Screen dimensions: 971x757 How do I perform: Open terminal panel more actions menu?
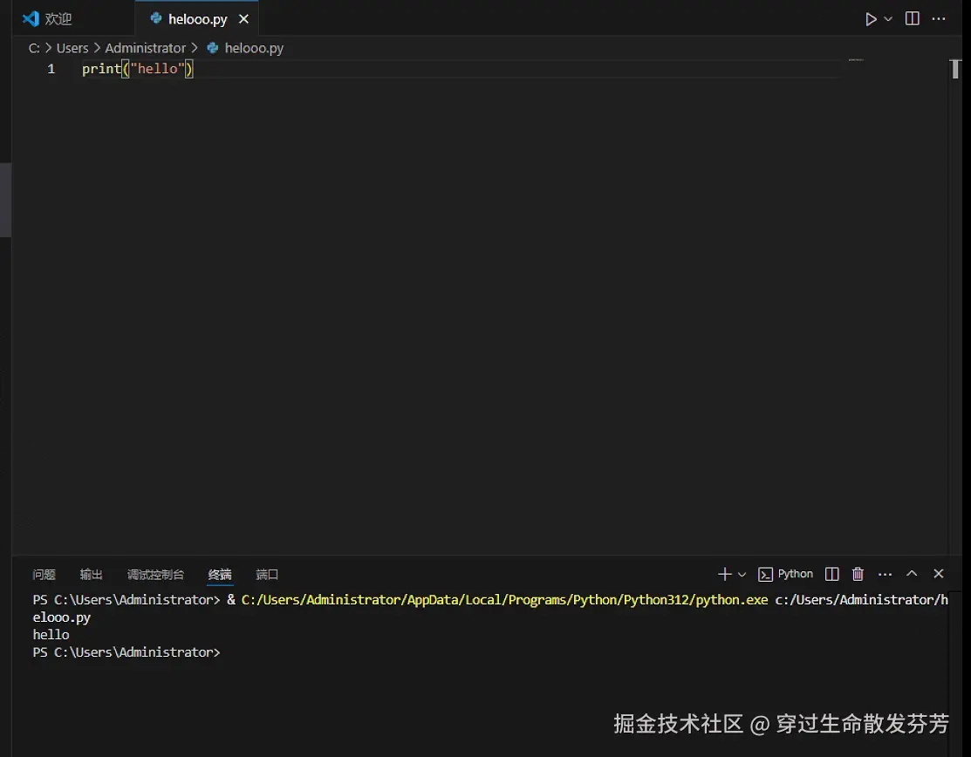885,575
